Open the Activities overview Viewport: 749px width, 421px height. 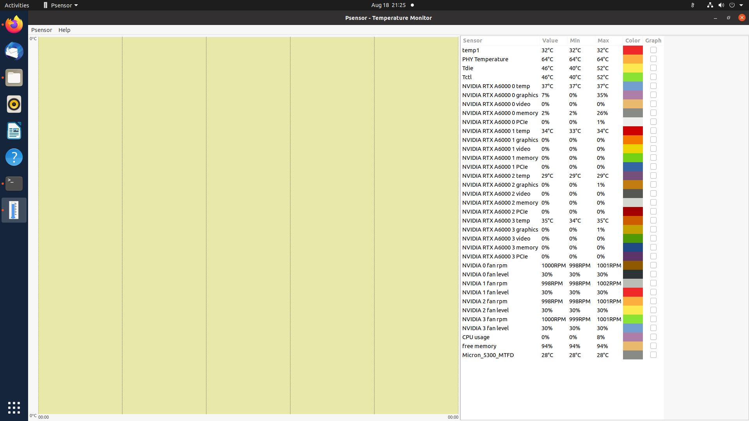click(17, 5)
